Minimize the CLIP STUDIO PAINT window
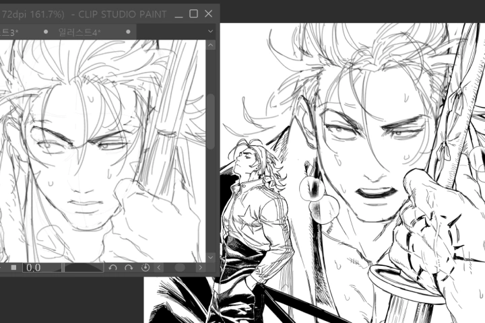 pyautogui.click(x=179, y=13)
